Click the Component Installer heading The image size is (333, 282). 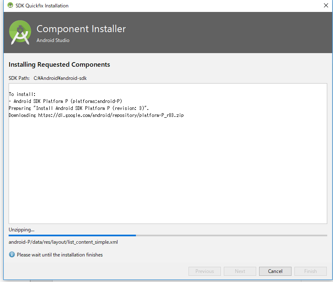tap(81, 29)
